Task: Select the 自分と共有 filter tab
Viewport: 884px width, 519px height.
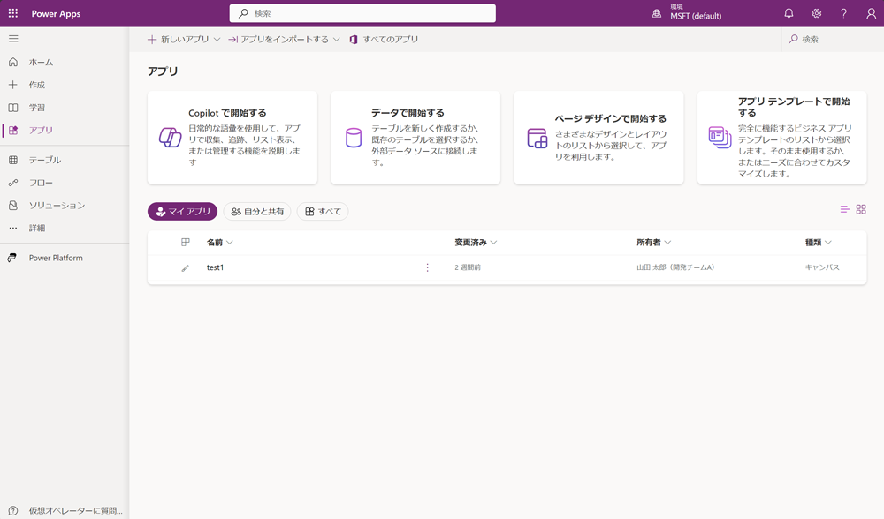Action: pyautogui.click(x=257, y=212)
